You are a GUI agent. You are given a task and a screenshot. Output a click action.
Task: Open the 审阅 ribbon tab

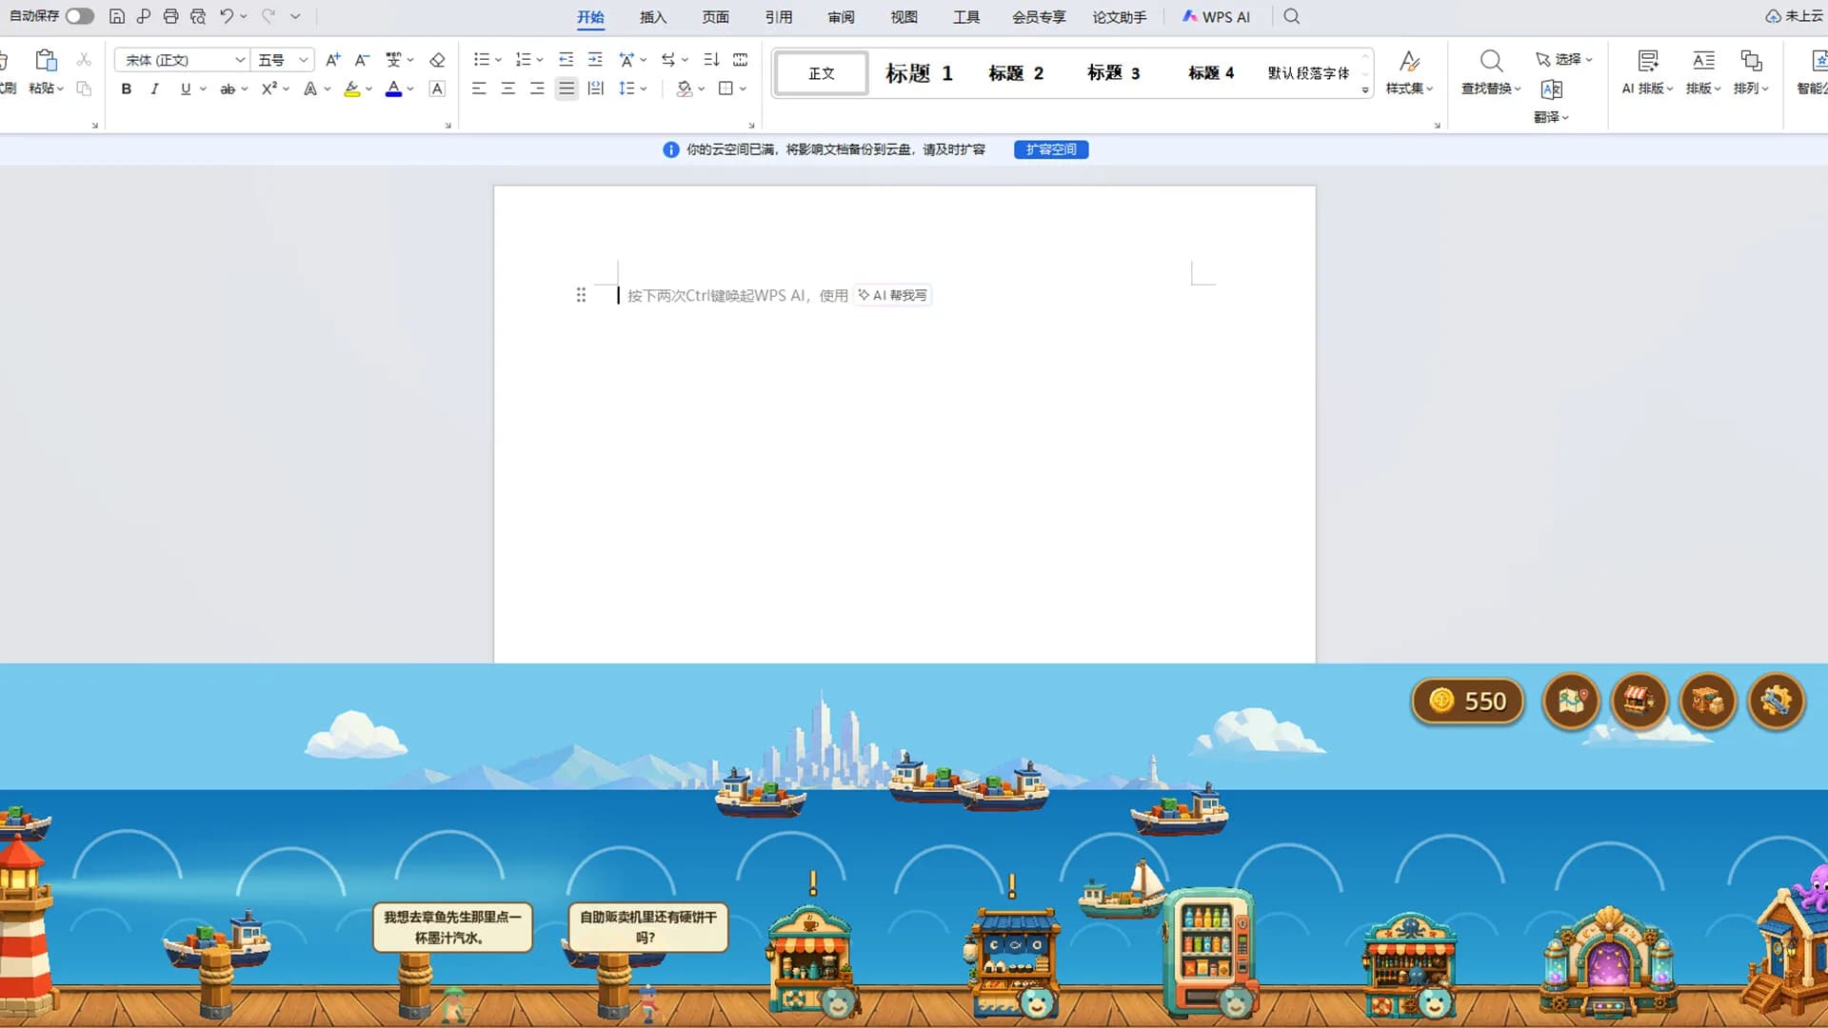click(842, 17)
